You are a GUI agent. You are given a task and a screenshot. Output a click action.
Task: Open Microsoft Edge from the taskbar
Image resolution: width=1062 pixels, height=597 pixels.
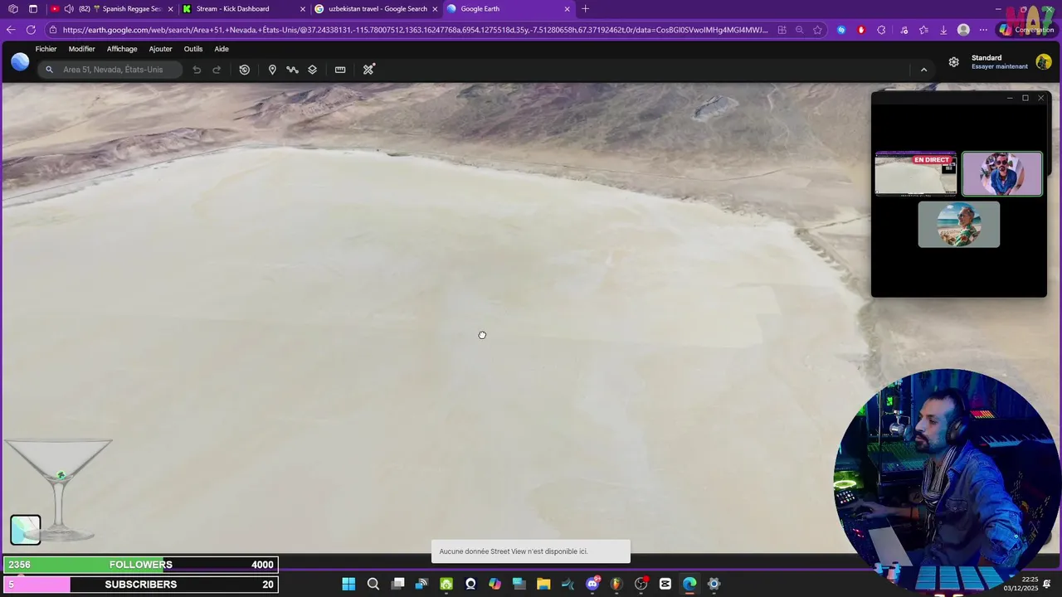coord(689,585)
